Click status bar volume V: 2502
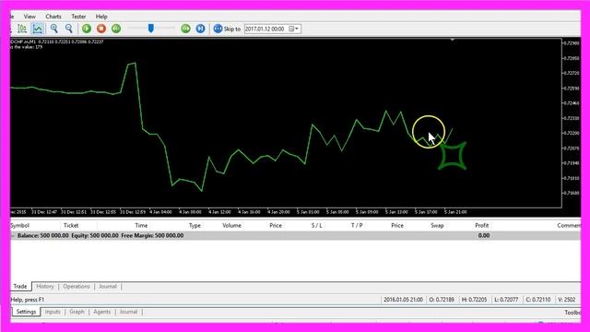 click(567, 300)
